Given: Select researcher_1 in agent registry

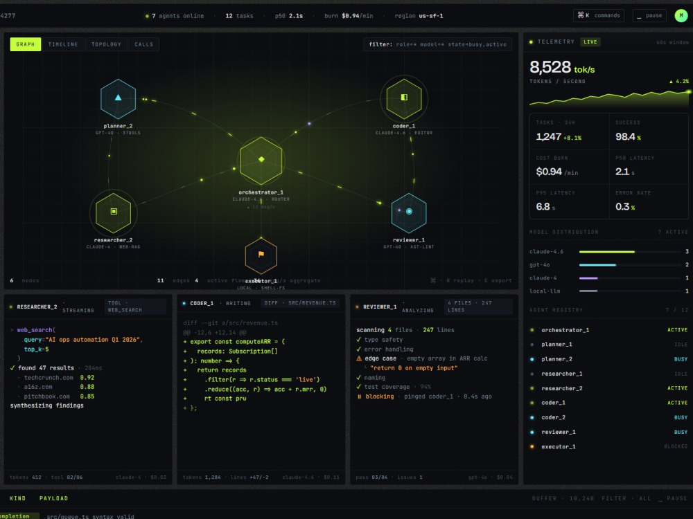Looking at the screenshot, I should coord(609,374).
